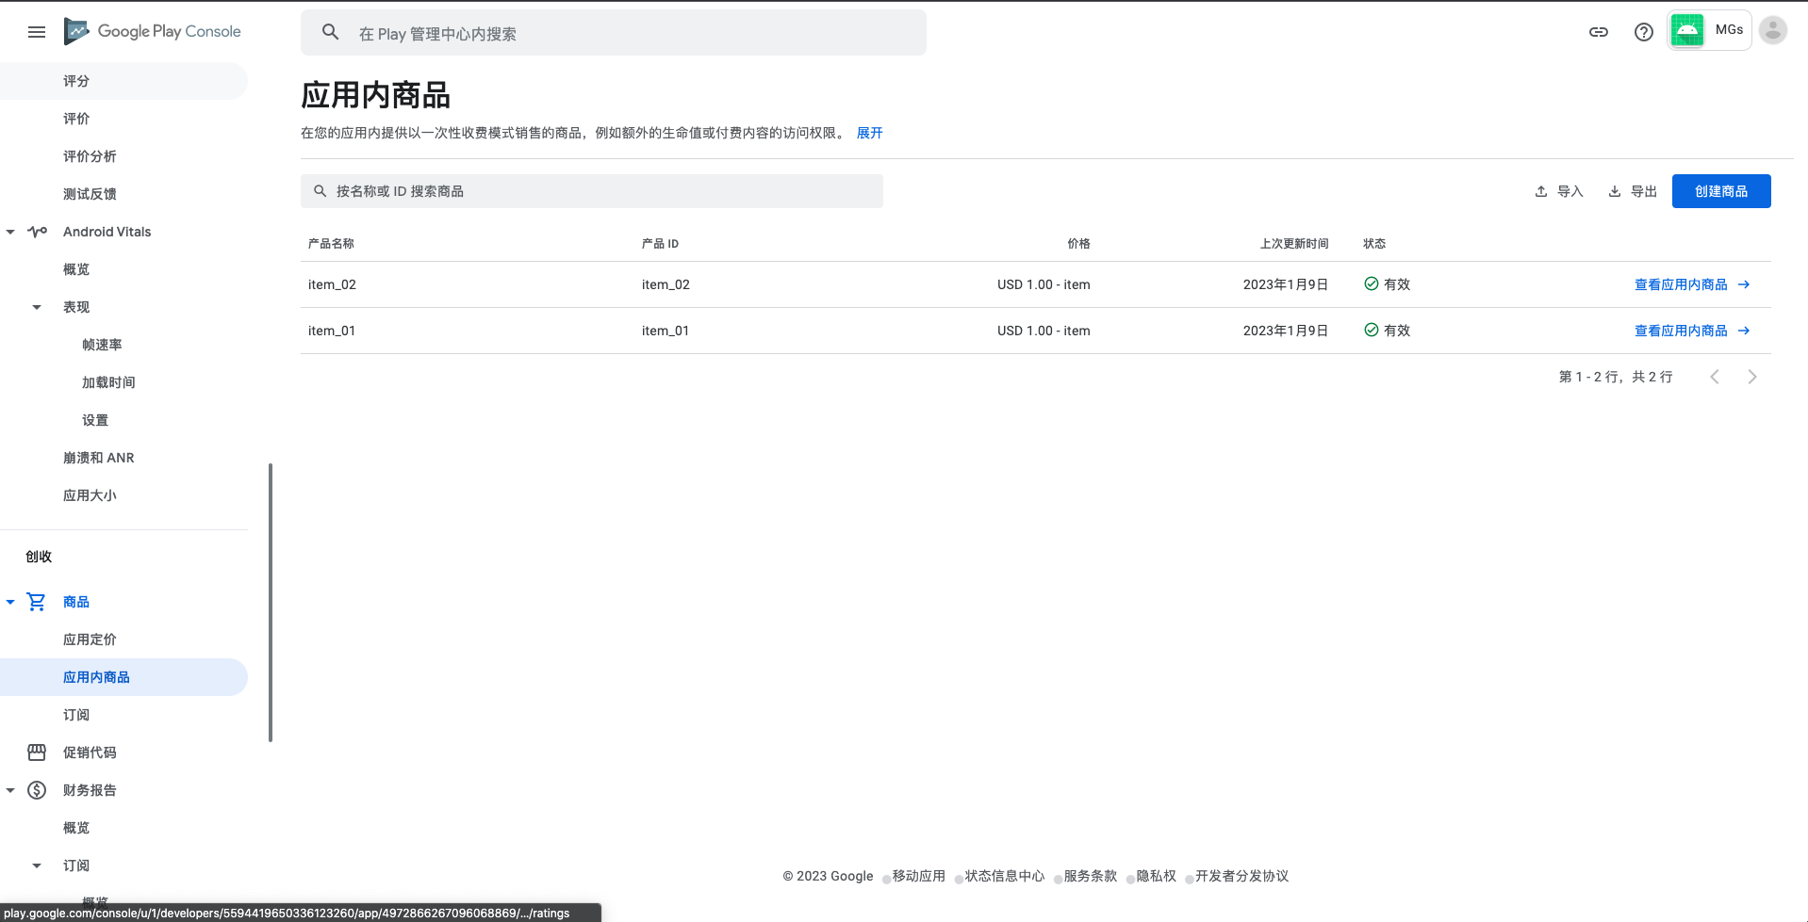Click the update date for item_01

[x=1286, y=331]
